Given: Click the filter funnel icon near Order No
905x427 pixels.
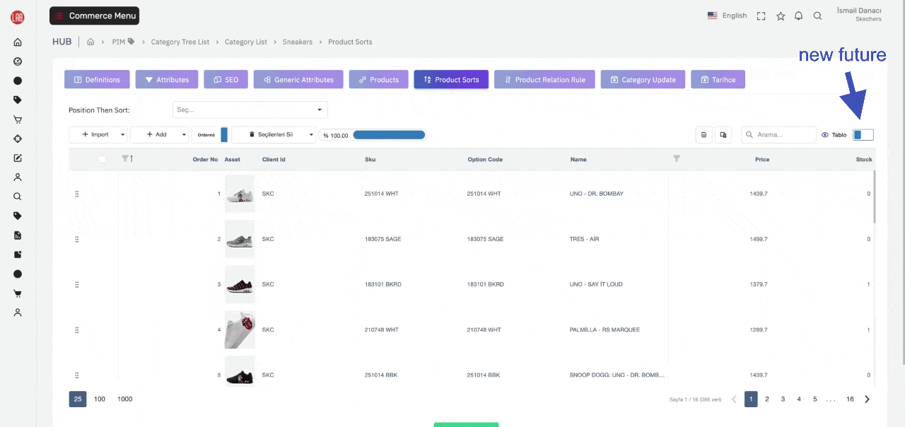Looking at the screenshot, I should click(x=125, y=159).
